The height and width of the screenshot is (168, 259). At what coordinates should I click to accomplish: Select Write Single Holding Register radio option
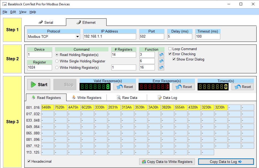[57, 61]
